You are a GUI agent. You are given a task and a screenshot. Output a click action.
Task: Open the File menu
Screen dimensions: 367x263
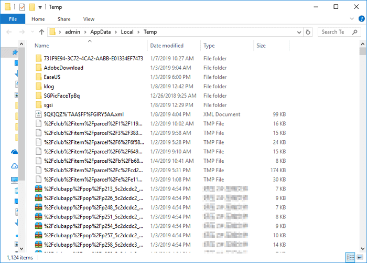(x=13, y=19)
